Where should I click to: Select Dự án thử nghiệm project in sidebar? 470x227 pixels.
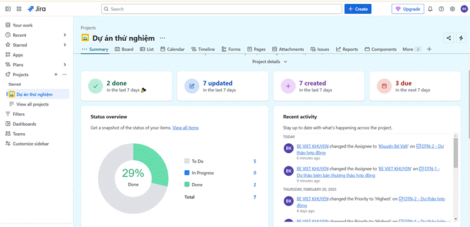(x=37, y=94)
